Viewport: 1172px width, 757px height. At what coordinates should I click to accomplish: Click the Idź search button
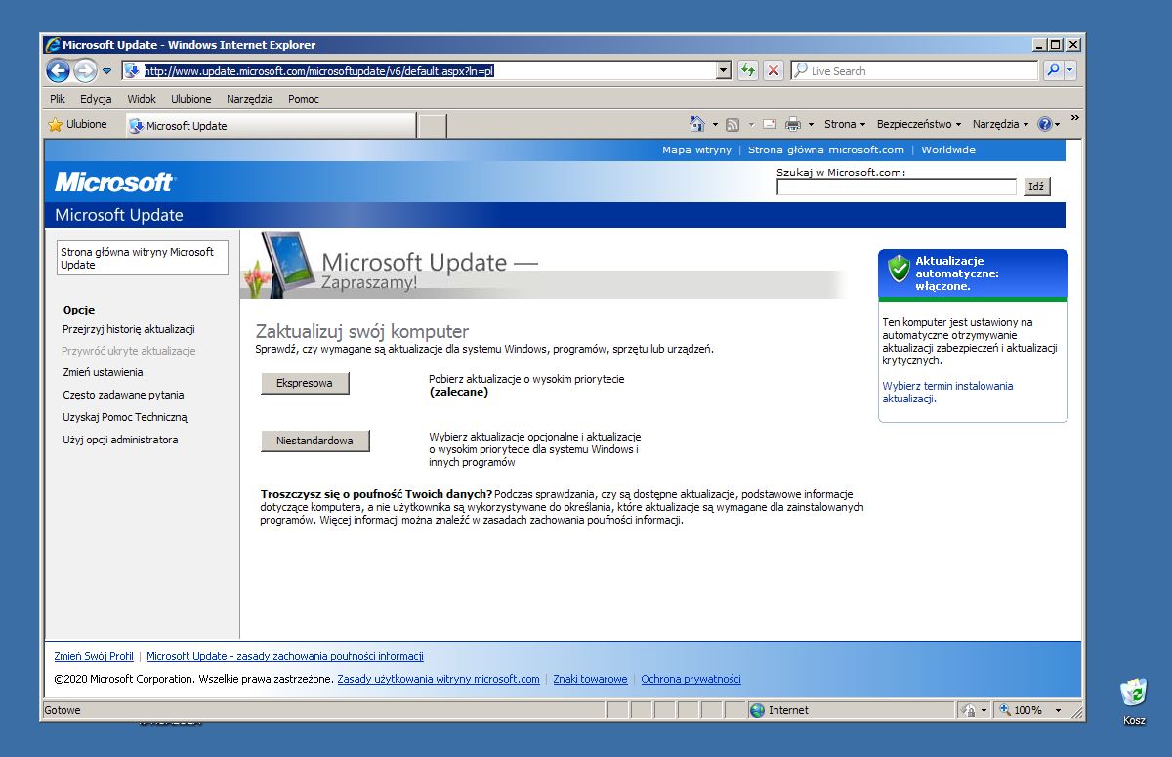(x=1036, y=187)
